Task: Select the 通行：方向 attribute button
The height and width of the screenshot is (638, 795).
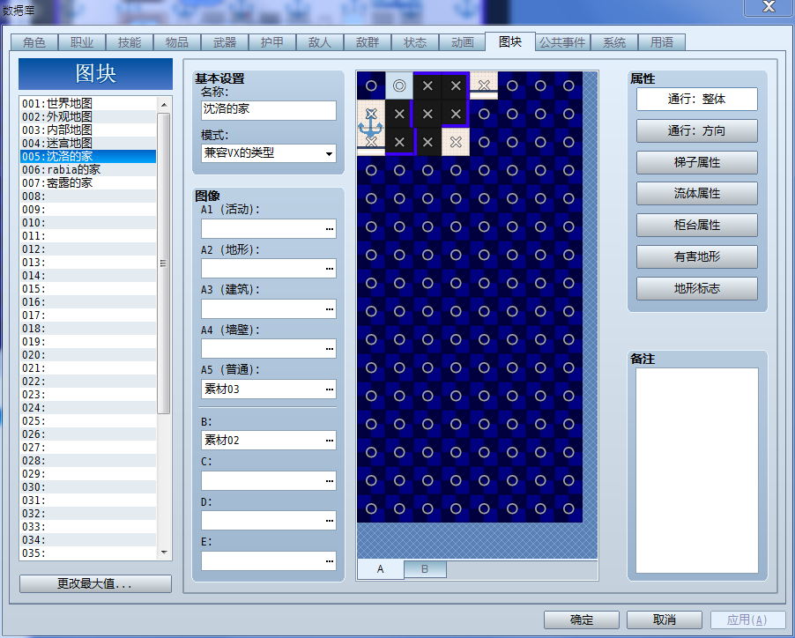Action: (696, 130)
